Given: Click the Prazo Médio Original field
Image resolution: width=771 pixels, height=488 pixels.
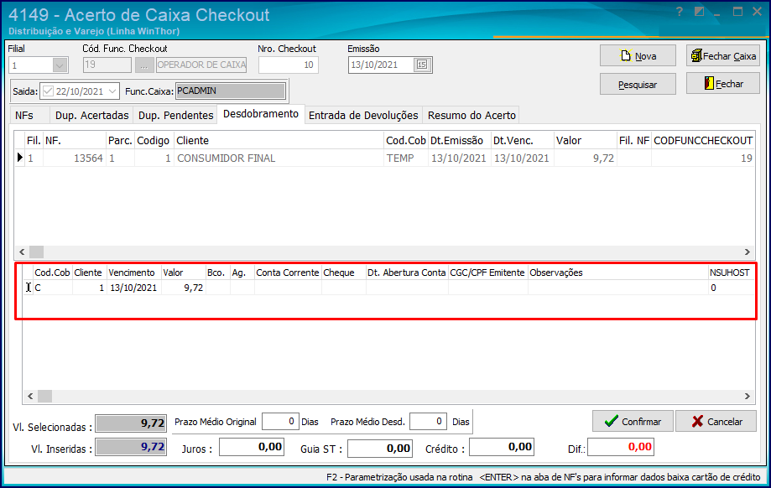Looking at the screenshot, I should pos(280,421).
